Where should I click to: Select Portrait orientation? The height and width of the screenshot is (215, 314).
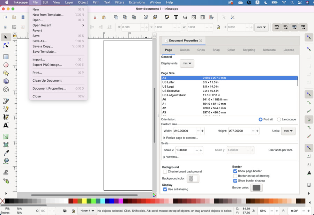pyautogui.click(x=266, y=119)
